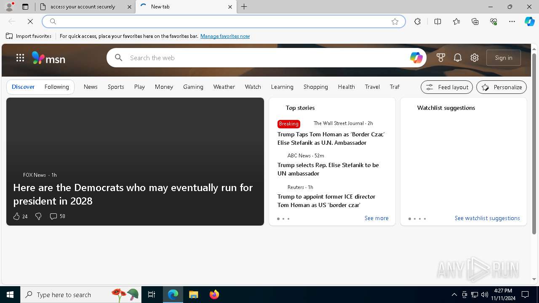Open the tab actions menu icon
Screen dimensions: 539x303
click(x=25, y=7)
